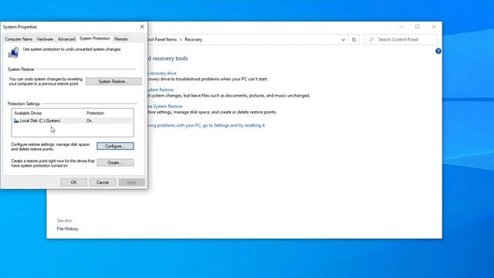494x278 pixels.
Task: Click the search magnifier icon
Action: click(371, 39)
